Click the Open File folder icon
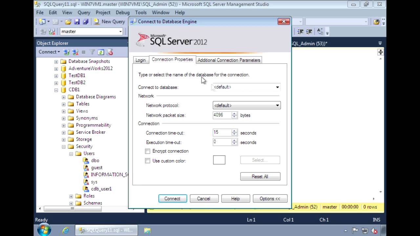 (68, 22)
